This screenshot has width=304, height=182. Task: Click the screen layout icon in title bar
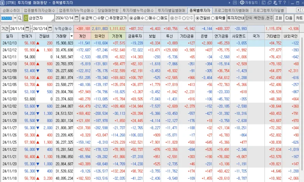[x=263, y=3]
